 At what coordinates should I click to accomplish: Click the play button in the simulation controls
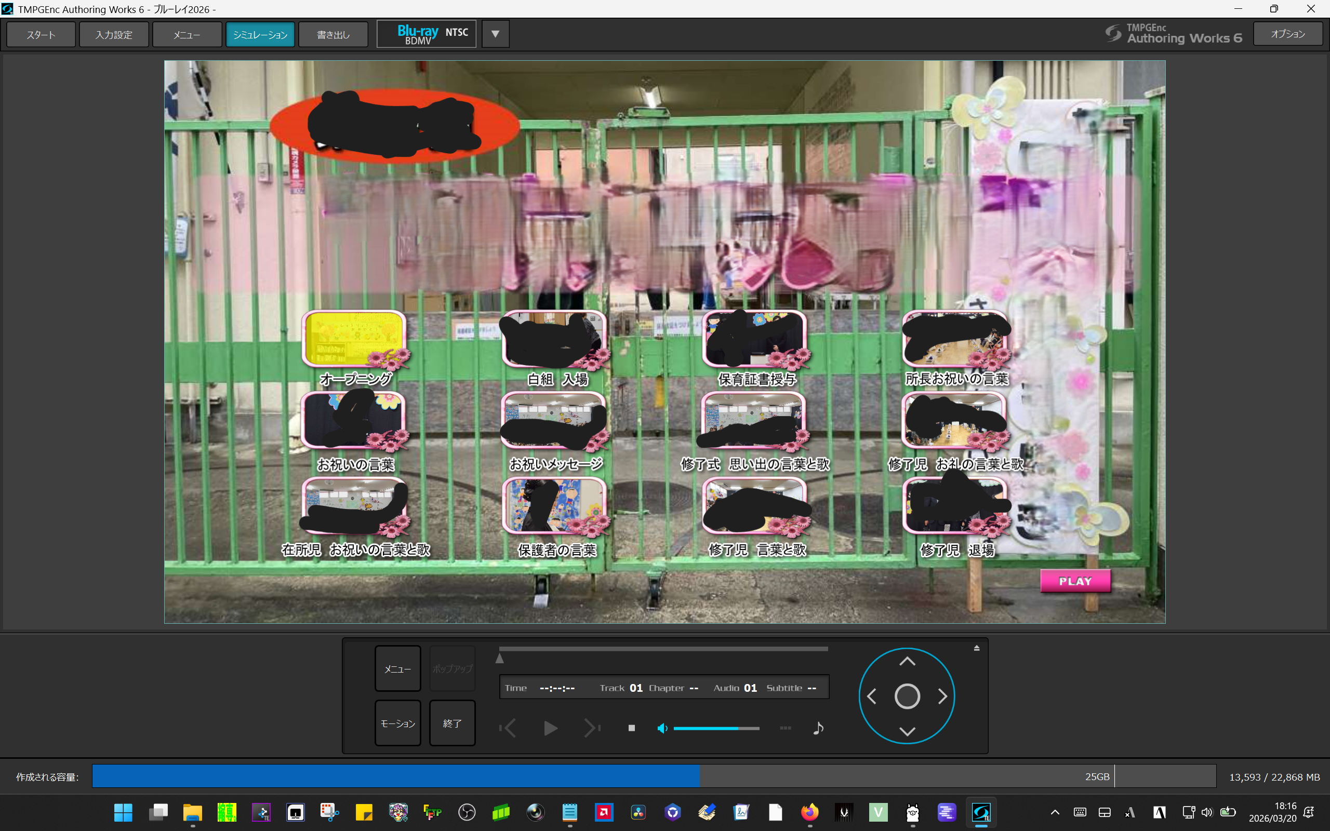pyautogui.click(x=550, y=728)
